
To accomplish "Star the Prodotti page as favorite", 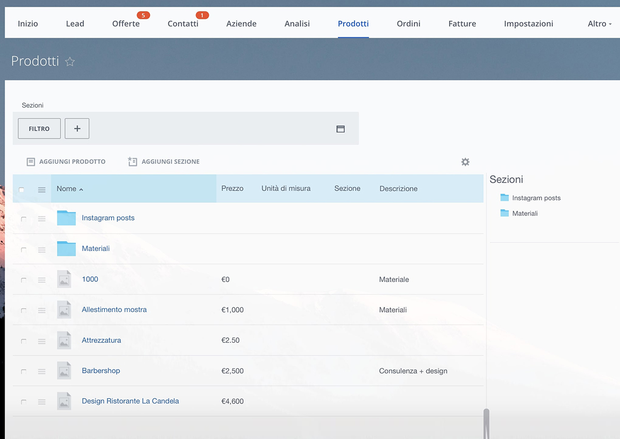I will (70, 61).
